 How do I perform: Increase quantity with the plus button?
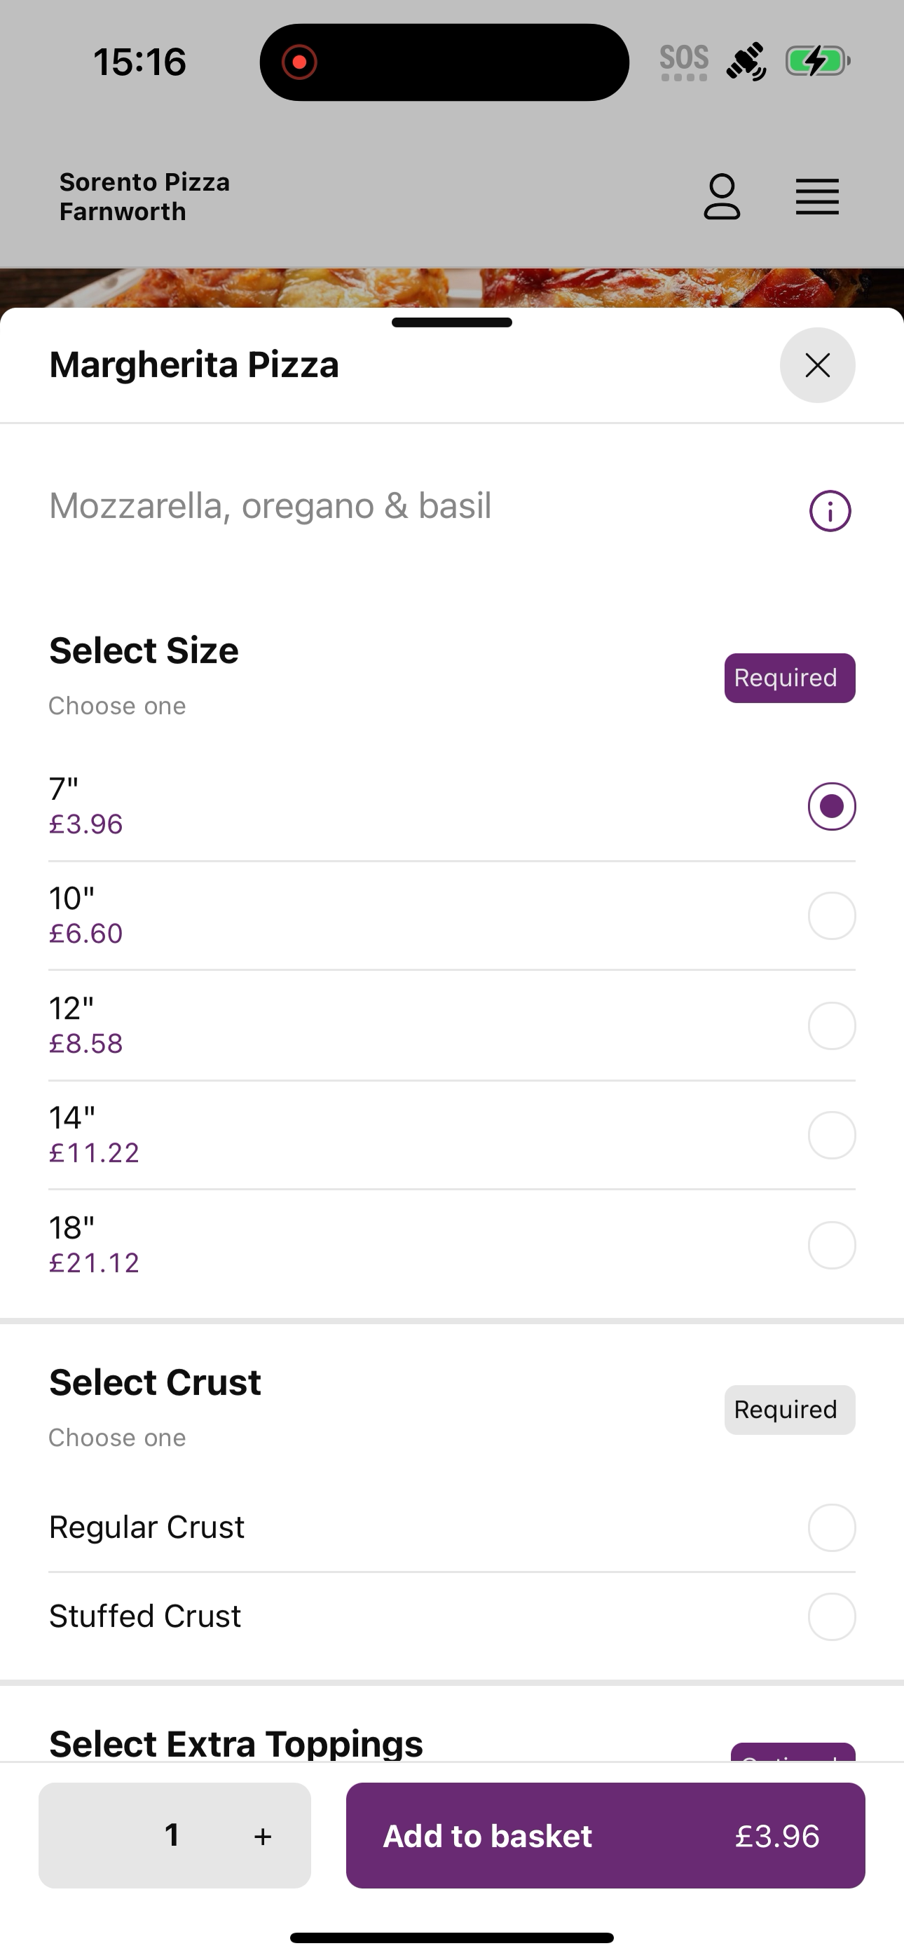pyautogui.click(x=263, y=1836)
